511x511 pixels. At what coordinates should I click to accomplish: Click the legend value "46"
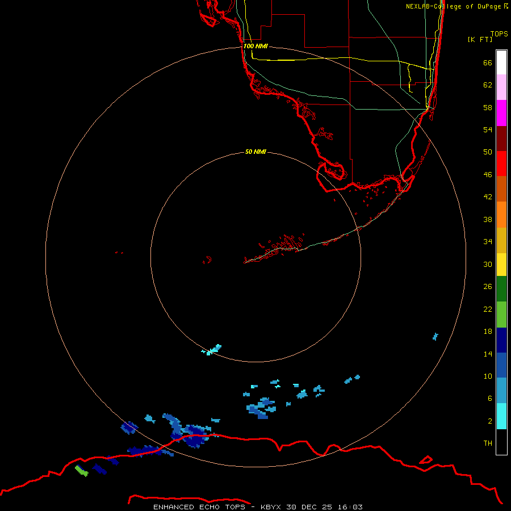488,175
